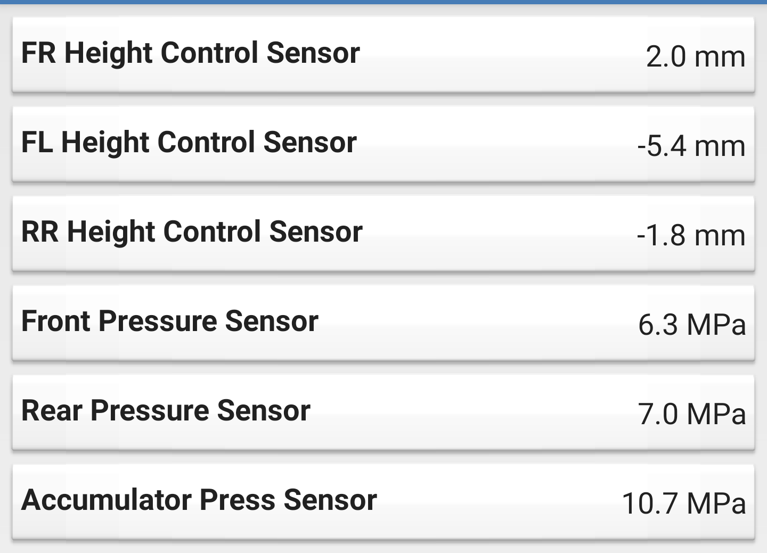Tap the -5.4 mm reading
767x553 pixels.
click(691, 146)
